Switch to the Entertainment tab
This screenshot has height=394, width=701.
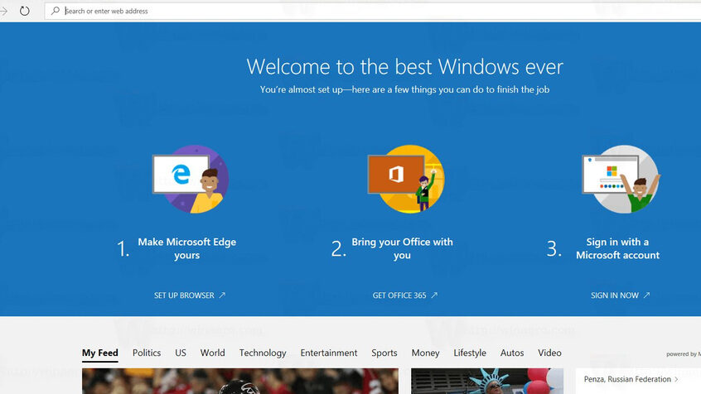[x=329, y=353]
